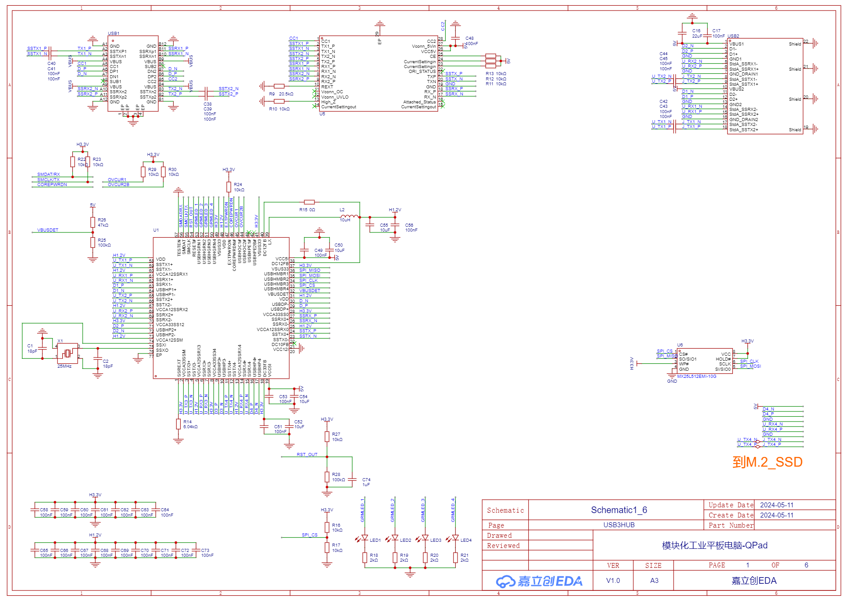
Task: Click the 'SMCLK/TX' net label at left
Action: point(49,180)
